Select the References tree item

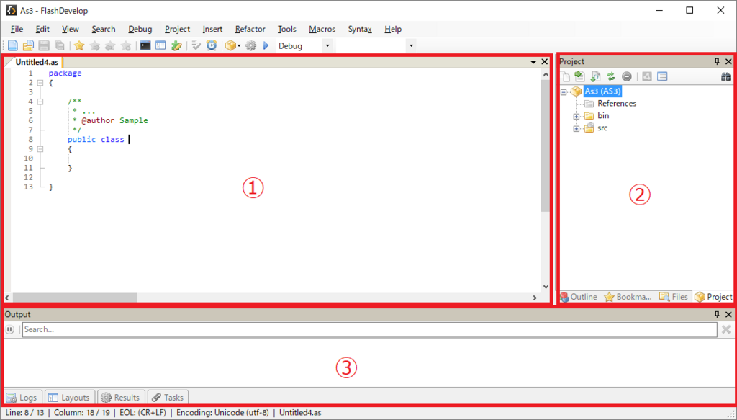click(617, 104)
